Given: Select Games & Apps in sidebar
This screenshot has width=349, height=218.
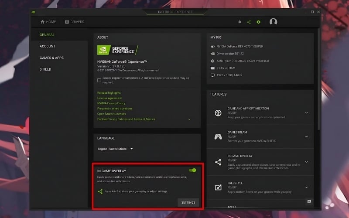Looking at the screenshot, I should (x=51, y=58).
